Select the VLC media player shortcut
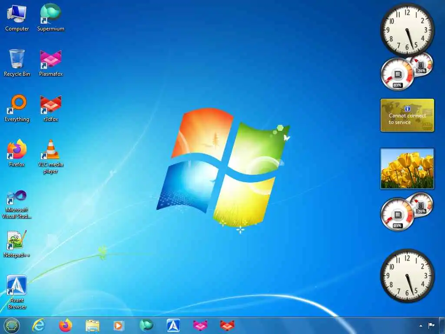 click(x=51, y=157)
